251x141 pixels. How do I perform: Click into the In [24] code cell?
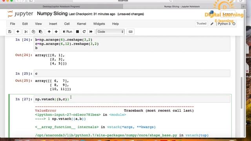coord(132,43)
